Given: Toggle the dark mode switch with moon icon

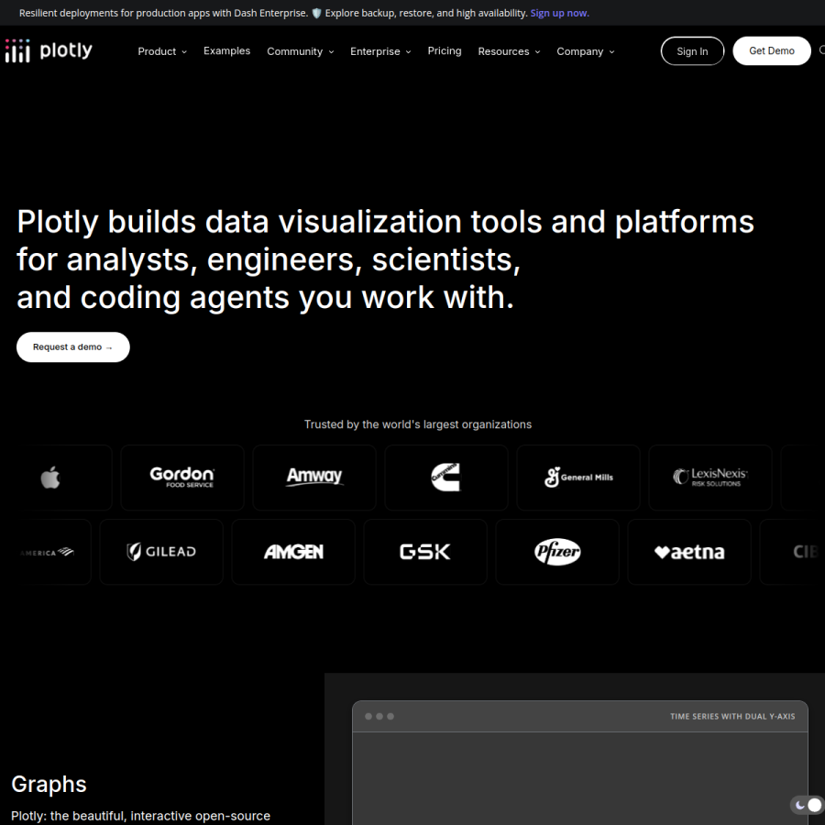Looking at the screenshot, I should point(807,805).
